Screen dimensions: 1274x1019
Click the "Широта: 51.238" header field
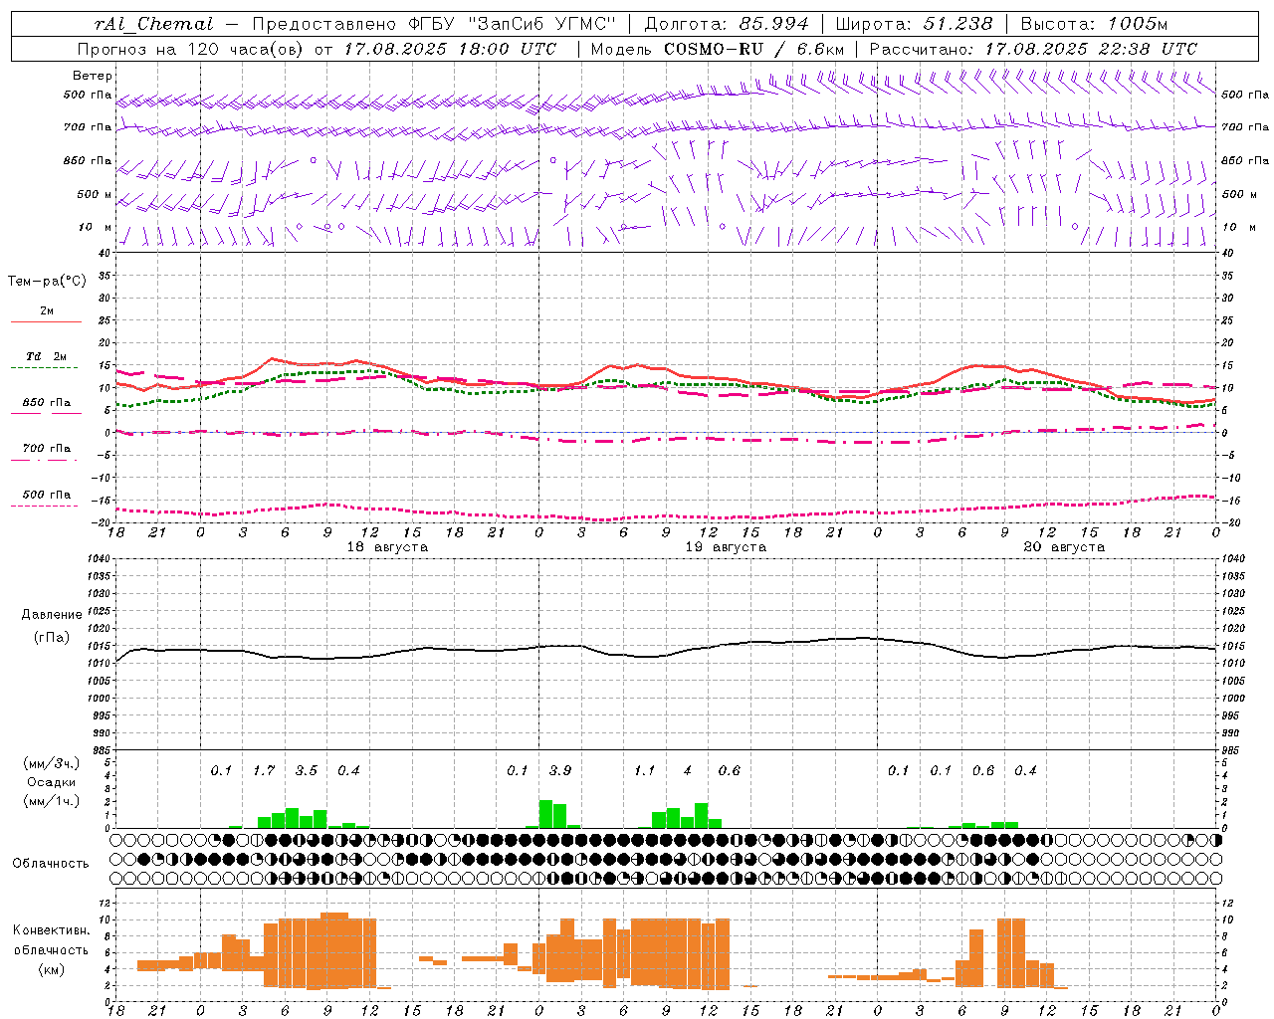point(914,24)
